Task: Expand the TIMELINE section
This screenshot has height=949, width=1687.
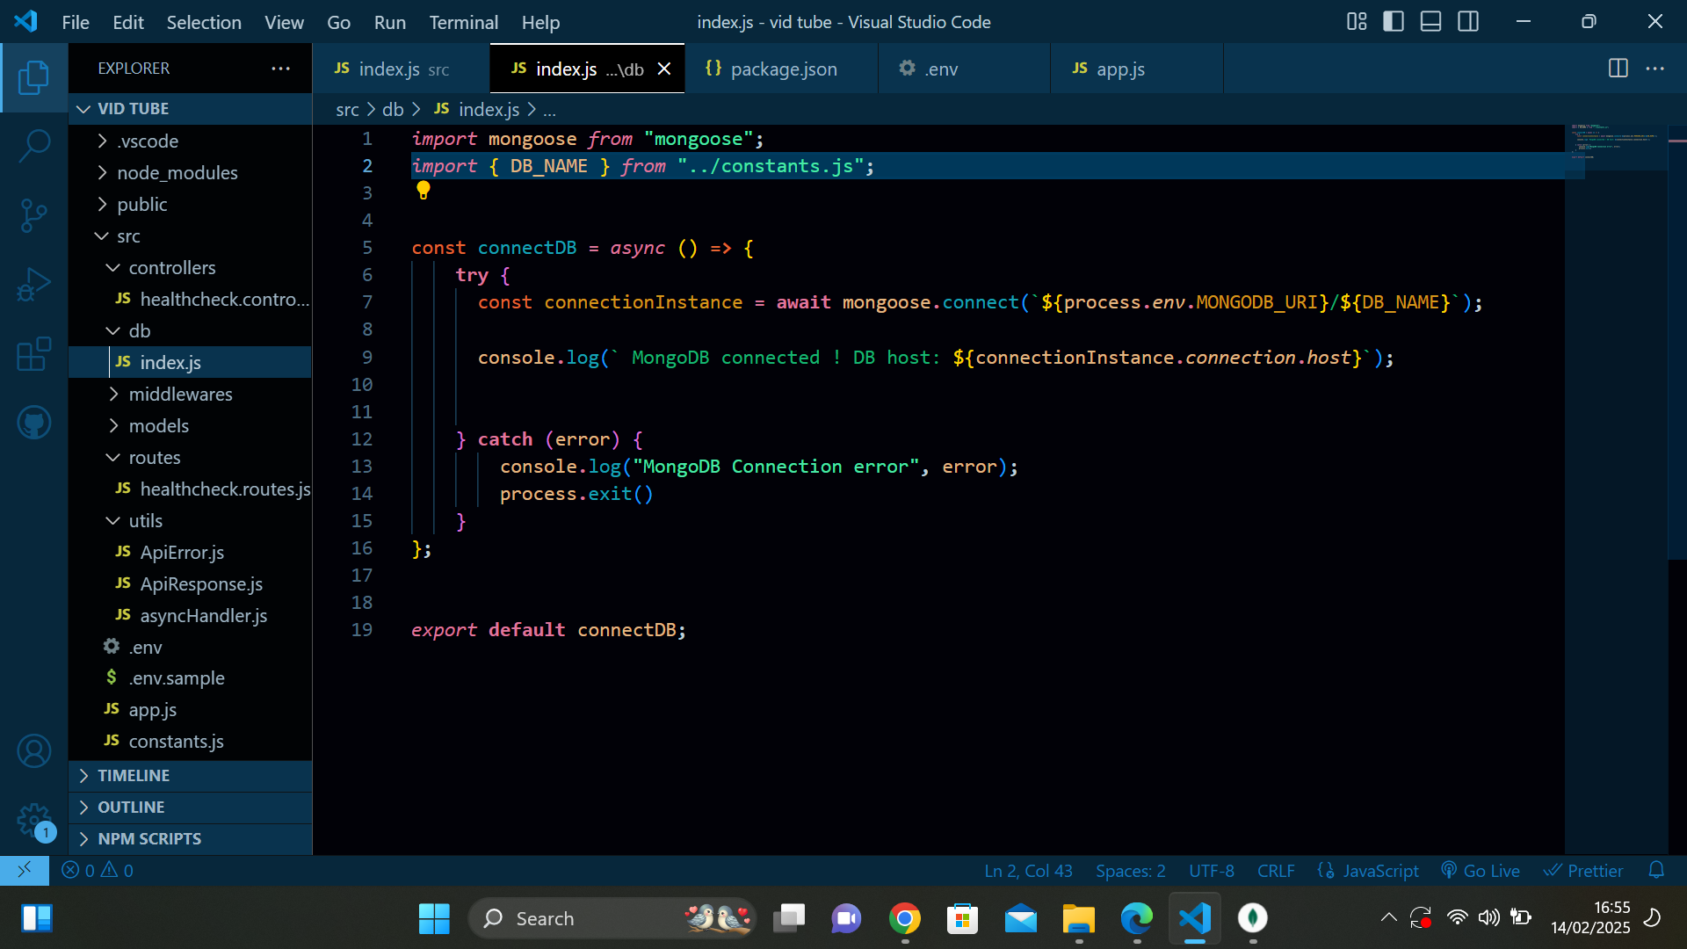Action: 134,776
